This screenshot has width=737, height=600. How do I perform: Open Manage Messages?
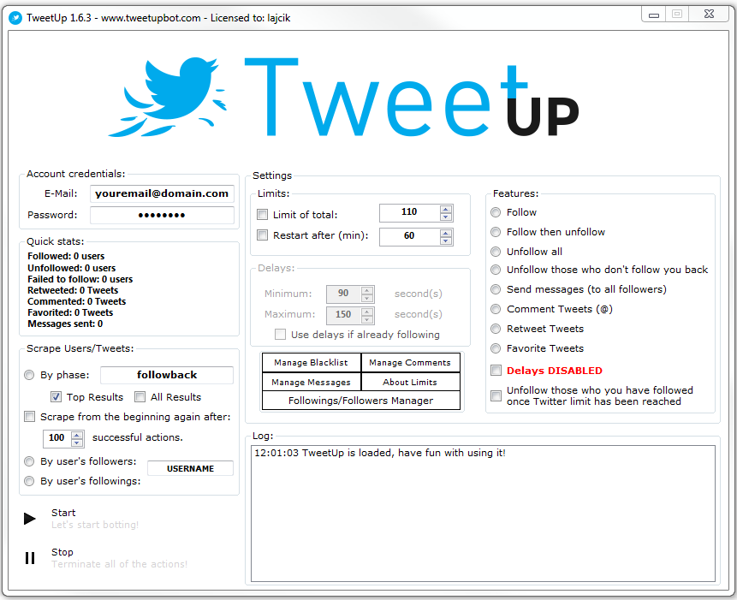[x=312, y=382]
